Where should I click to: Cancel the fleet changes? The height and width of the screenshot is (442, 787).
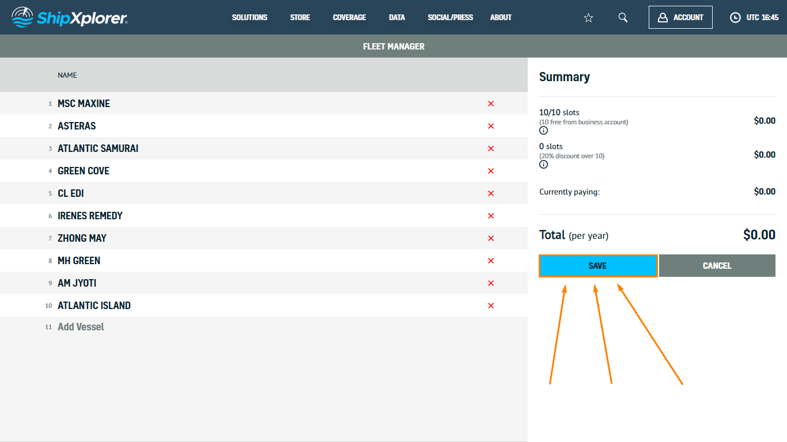coord(717,266)
